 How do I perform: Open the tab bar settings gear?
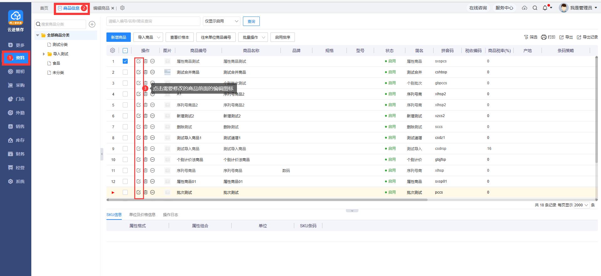(x=122, y=8)
